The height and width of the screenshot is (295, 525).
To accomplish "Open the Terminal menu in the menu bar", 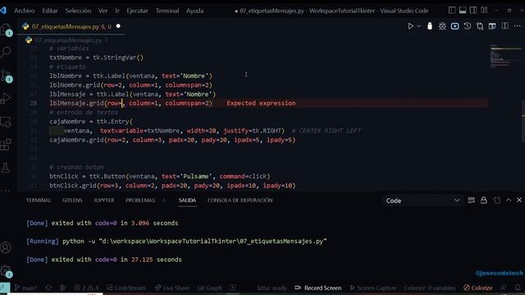I will pos(167,11).
